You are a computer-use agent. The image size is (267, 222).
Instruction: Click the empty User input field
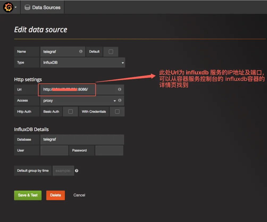pos(54,150)
